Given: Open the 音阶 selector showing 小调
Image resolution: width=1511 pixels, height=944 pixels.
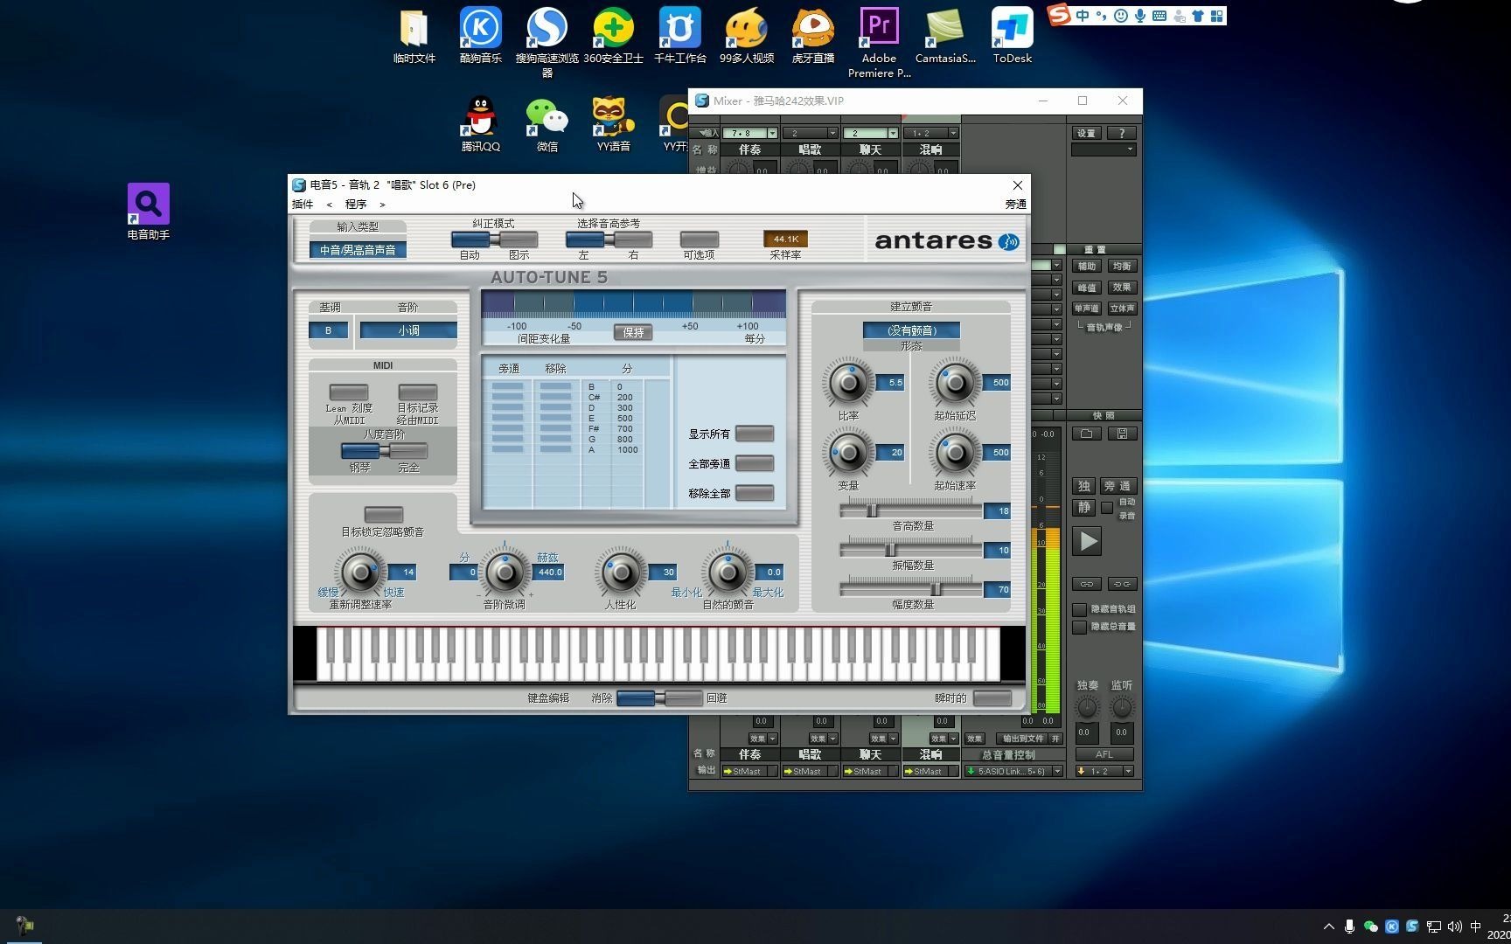Looking at the screenshot, I should pos(408,330).
